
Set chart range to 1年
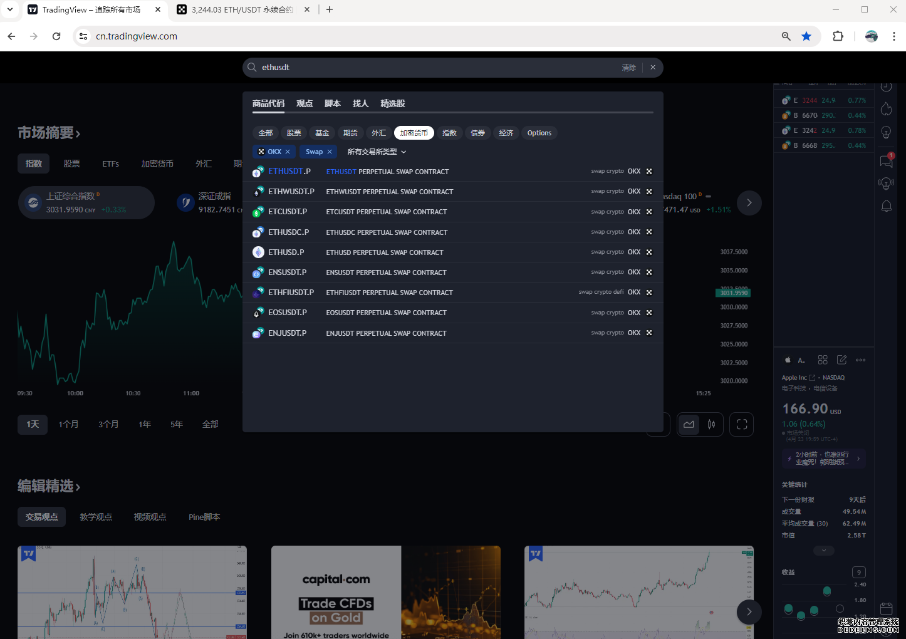(145, 424)
